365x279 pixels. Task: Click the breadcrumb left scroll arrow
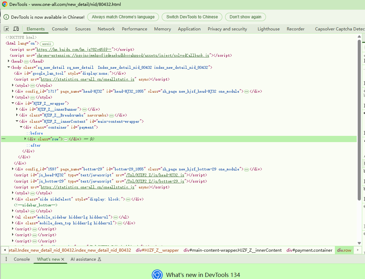pos(5,250)
